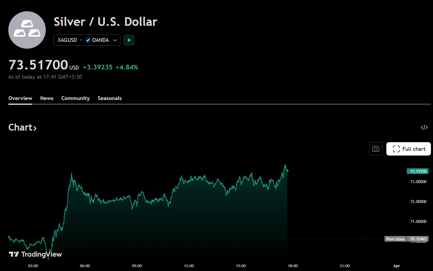Screen dimensions: 433x271
Task: Click the latest price dot on chart line
Action: pyautogui.click(x=287, y=171)
